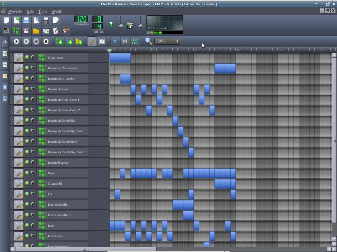This screenshot has width=337, height=252.
Task: Save the current project using floppy icon
Action: tap(46, 20)
